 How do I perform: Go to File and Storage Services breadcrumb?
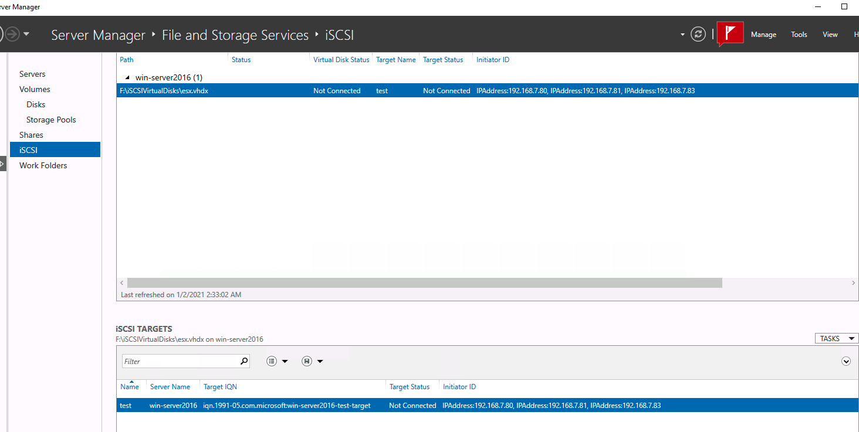(x=235, y=35)
